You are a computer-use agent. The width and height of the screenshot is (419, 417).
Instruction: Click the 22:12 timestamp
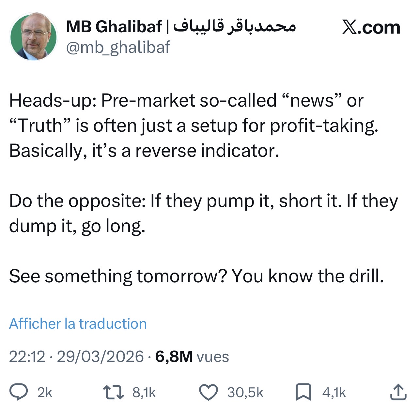point(27,356)
